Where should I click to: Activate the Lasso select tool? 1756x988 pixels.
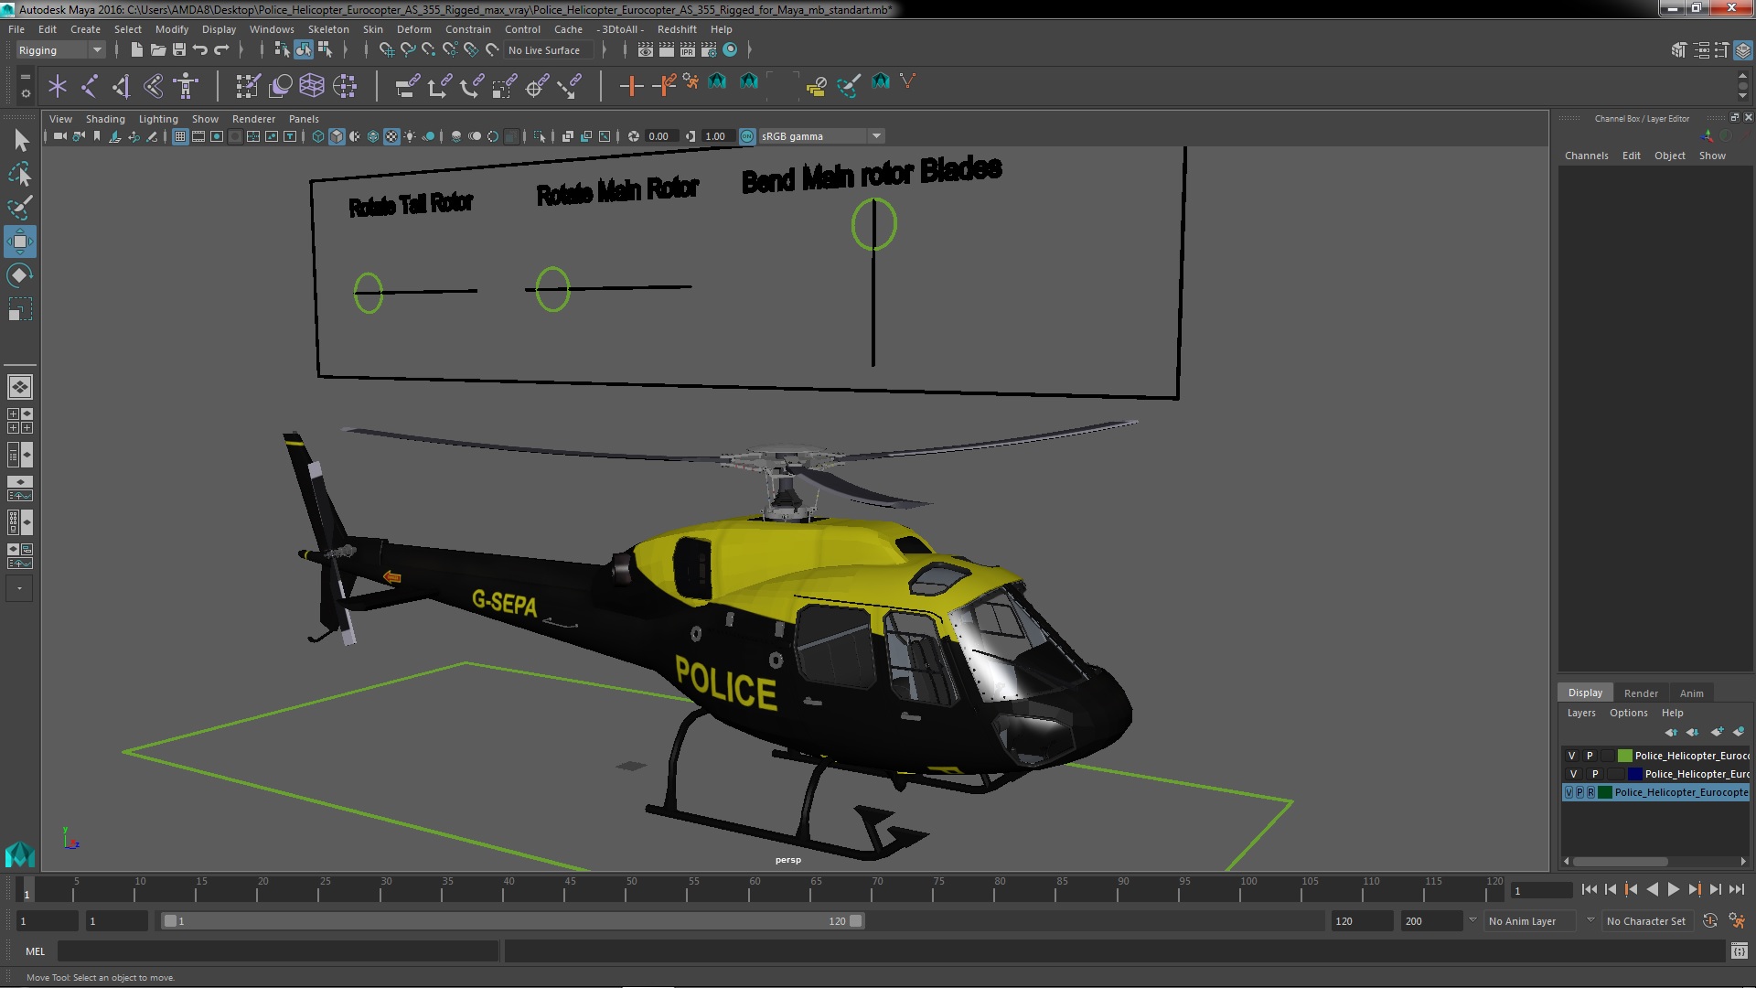click(x=20, y=174)
